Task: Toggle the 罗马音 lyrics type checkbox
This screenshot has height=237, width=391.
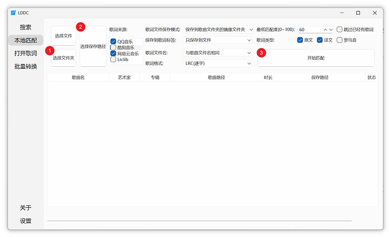Action: click(x=339, y=40)
